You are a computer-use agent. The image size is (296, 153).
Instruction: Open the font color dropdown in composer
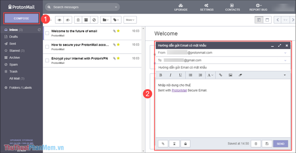(x=210, y=75)
